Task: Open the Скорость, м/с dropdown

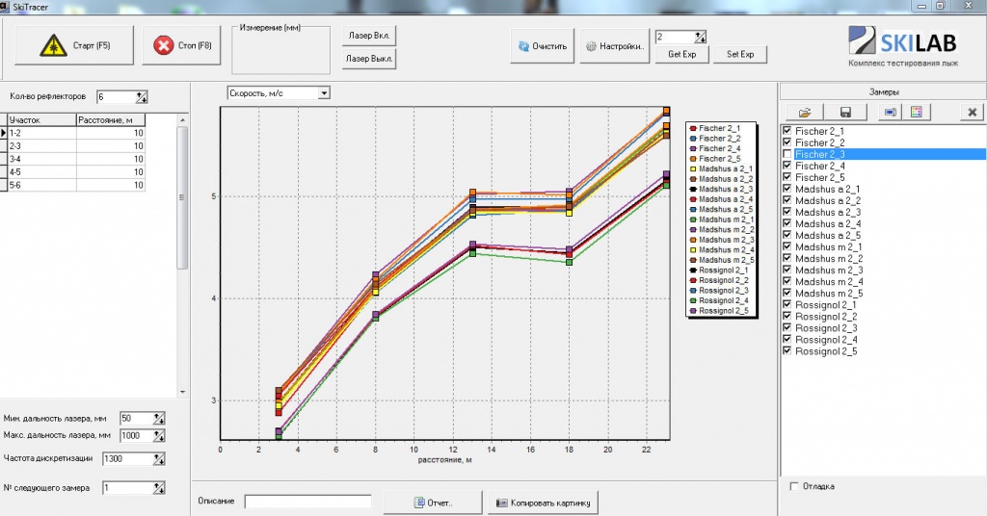Action: click(x=324, y=93)
